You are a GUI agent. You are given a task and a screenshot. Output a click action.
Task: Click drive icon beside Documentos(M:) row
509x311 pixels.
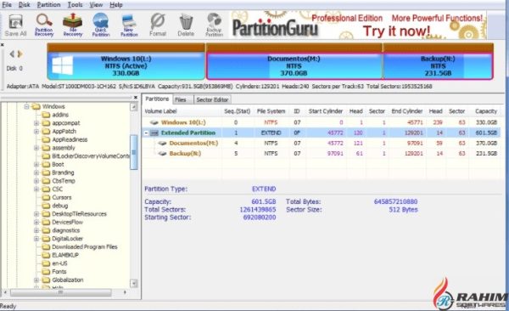pyautogui.click(x=162, y=143)
